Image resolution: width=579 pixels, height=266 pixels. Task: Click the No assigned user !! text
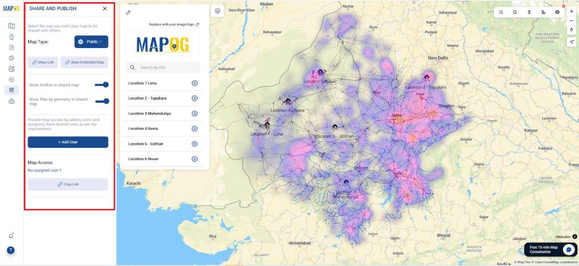click(45, 170)
